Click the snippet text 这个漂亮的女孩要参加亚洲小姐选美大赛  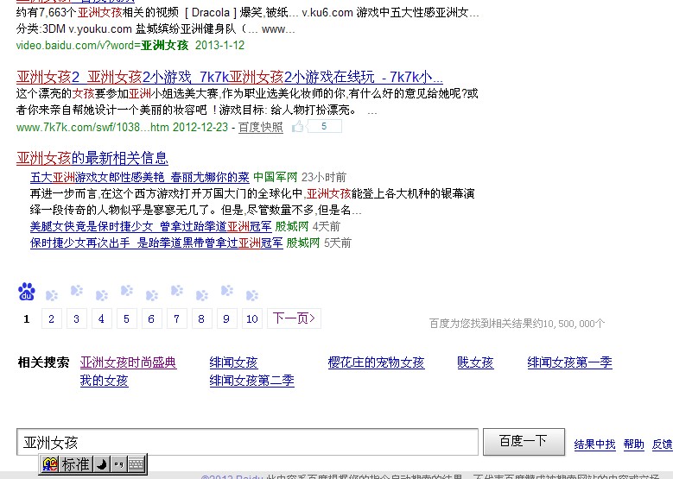pos(117,93)
